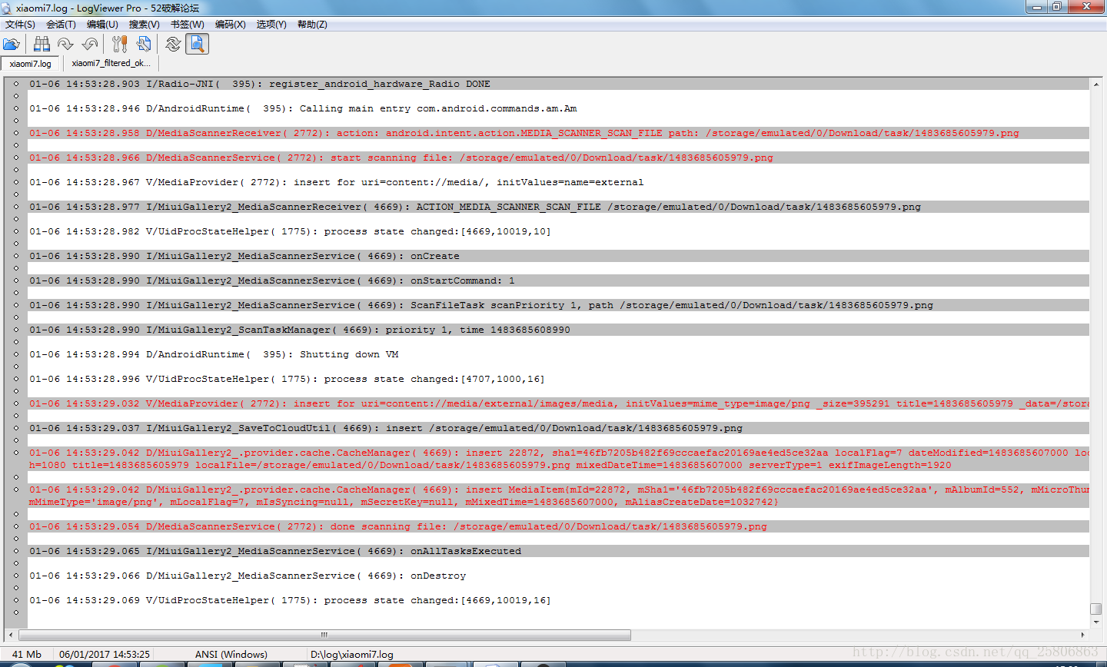Click the find next forward arrow icon
The image size is (1107, 667).
[x=65, y=45]
